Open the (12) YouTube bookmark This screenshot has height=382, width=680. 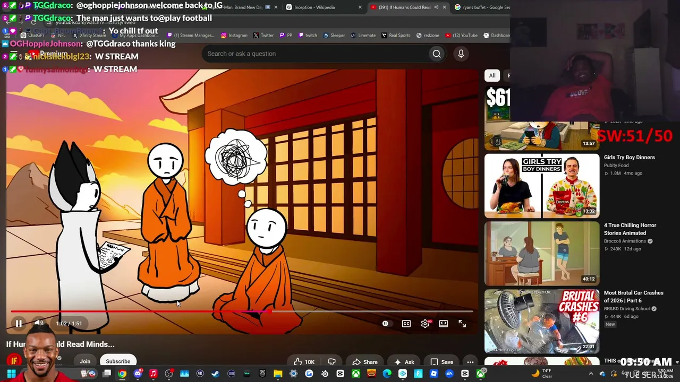pos(462,36)
